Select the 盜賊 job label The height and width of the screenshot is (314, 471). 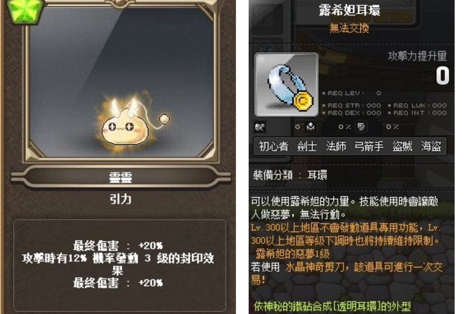[x=402, y=147]
